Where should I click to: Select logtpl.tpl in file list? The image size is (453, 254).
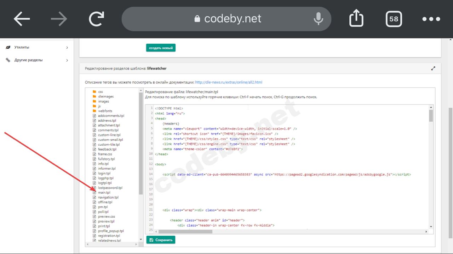(x=105, y=183)
